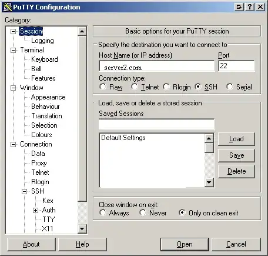Click the category tree scrollbar thumb
The image size is (268, 256).
tap(82, 118)
